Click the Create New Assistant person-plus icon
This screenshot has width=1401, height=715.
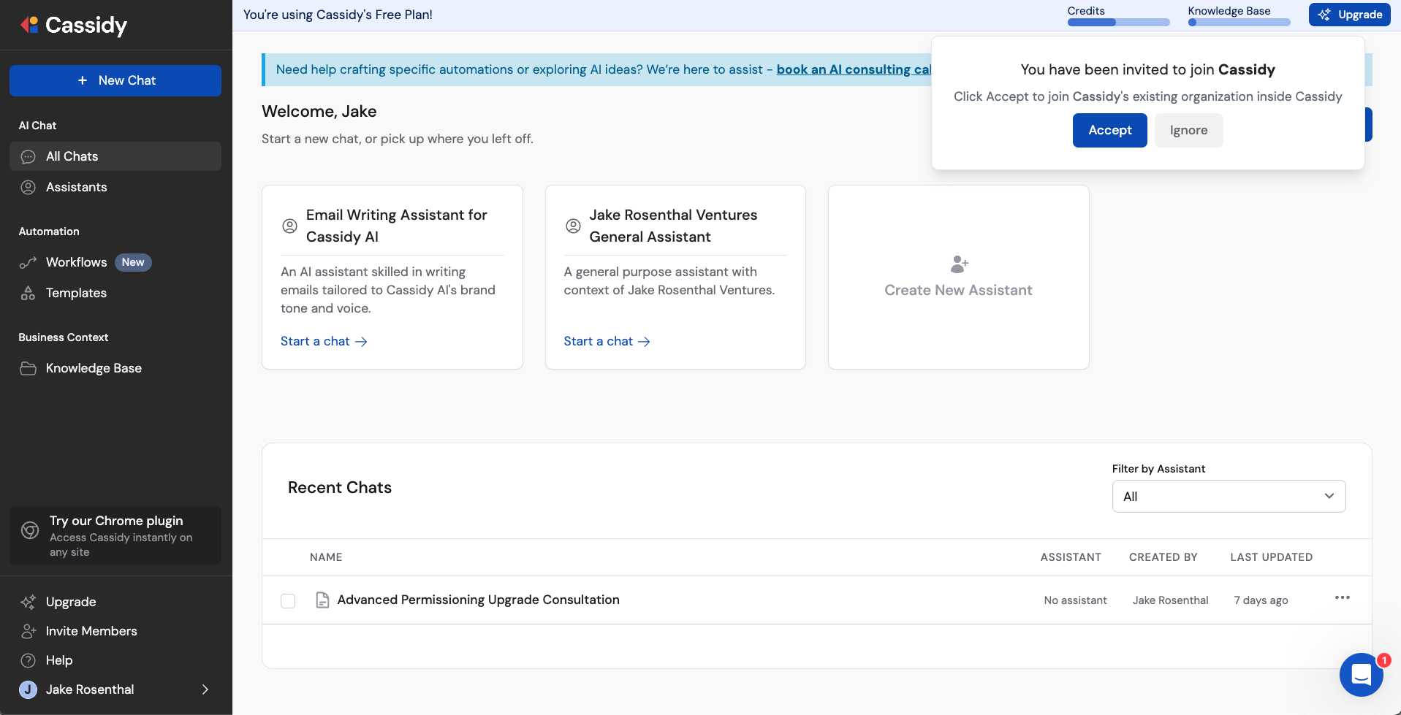pos(959,264)
